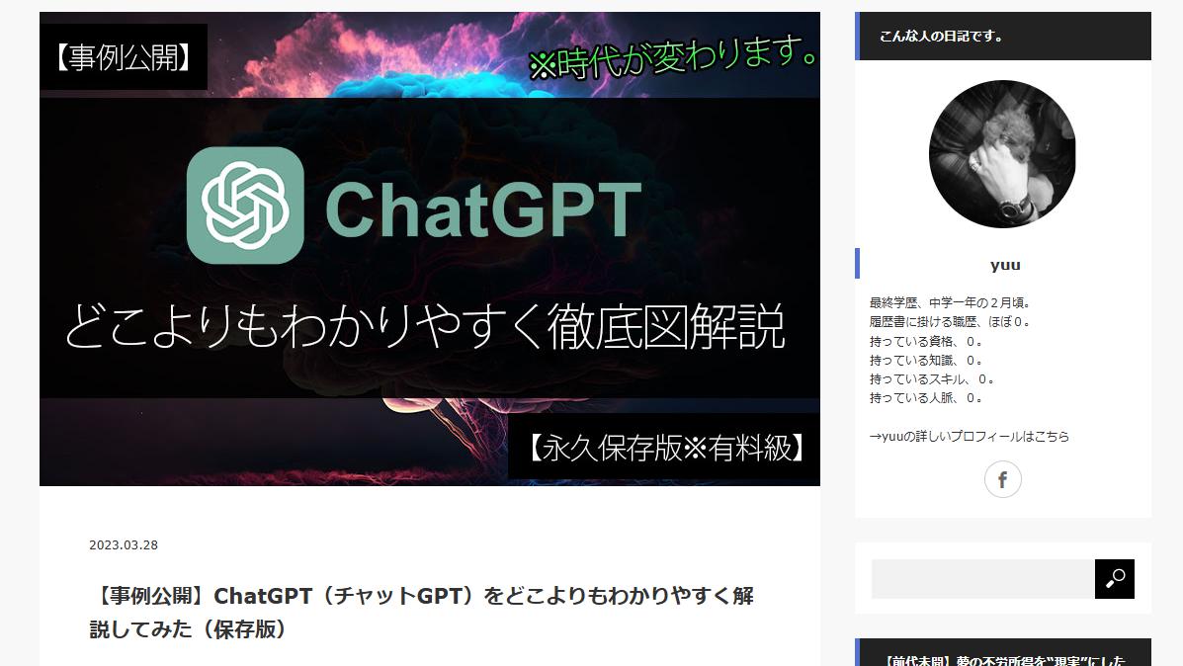The height and width of the screenshot is (666, 1183).
Task: Click the large ChatGPT wordmark text
Action: click(x=483, y=208)
